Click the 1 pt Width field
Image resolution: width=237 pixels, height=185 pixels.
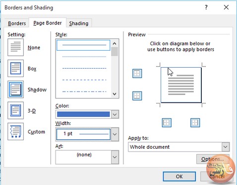pos(83,134)
